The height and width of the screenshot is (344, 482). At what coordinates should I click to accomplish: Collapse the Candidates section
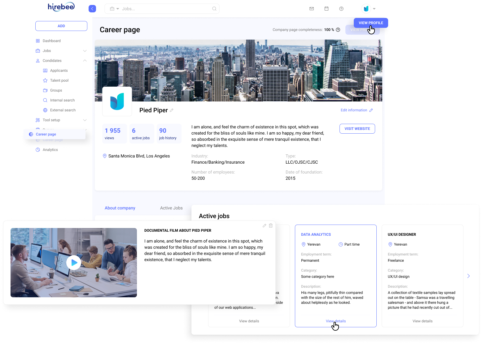(85, 60)
